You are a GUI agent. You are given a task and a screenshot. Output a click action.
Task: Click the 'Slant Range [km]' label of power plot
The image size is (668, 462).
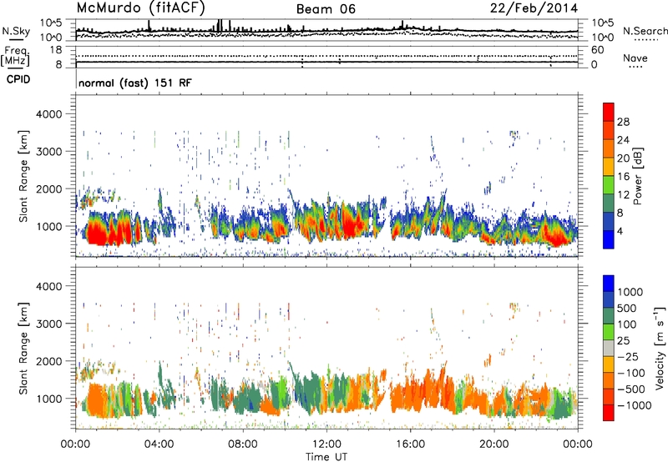[24, 177]
